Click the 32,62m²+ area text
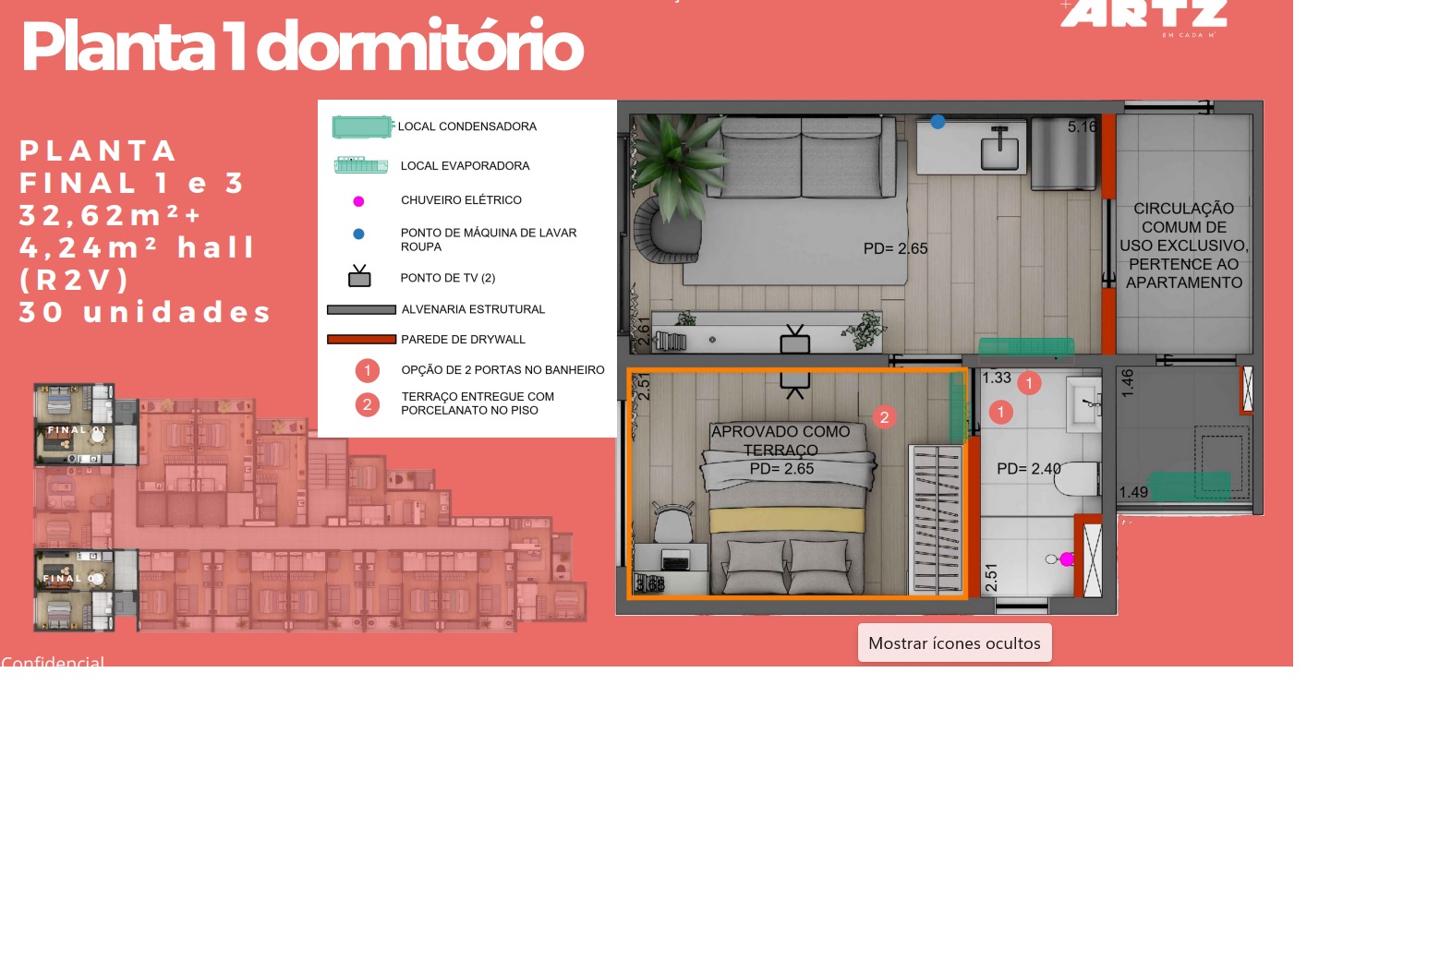 [111, 215]
